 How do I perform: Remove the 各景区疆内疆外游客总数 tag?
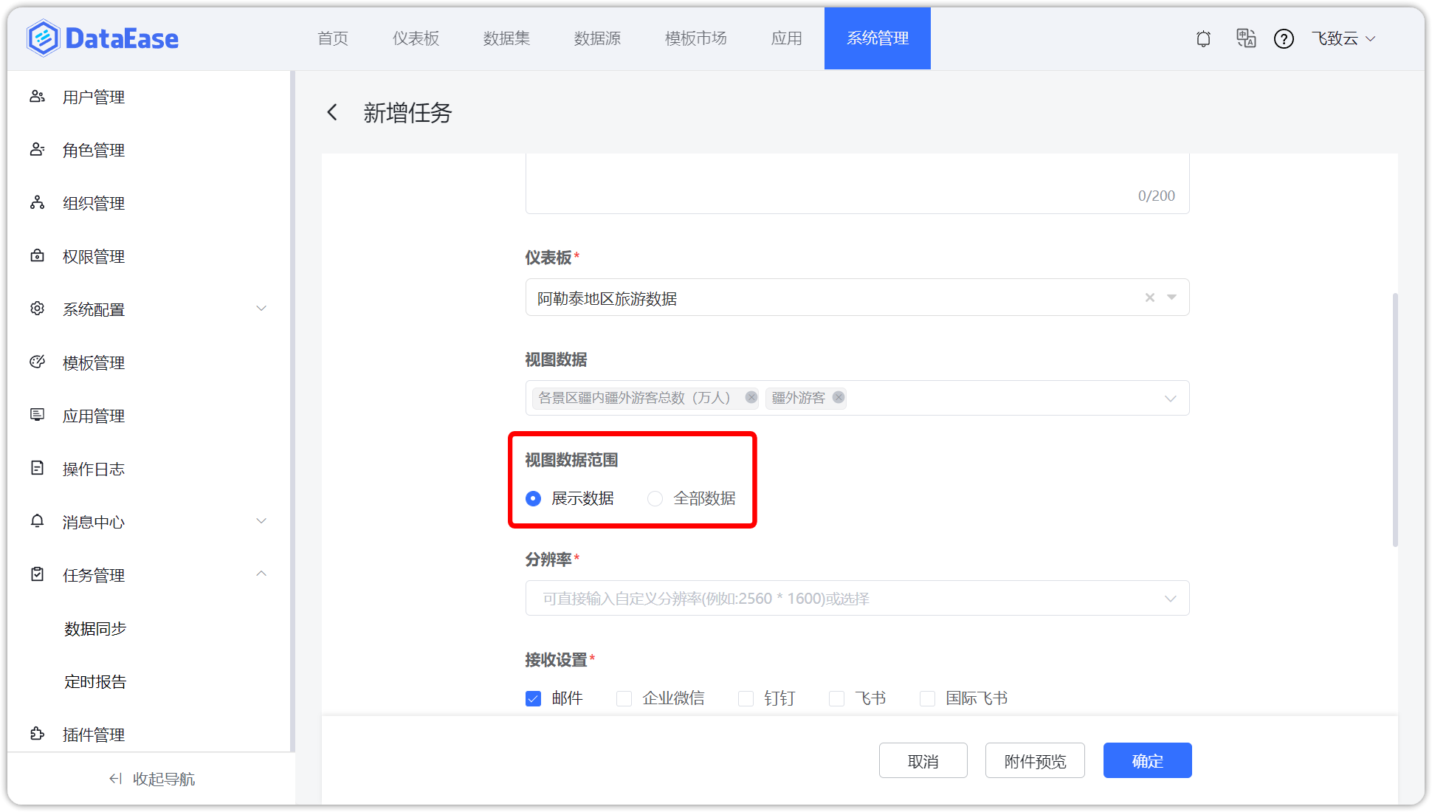751,397
